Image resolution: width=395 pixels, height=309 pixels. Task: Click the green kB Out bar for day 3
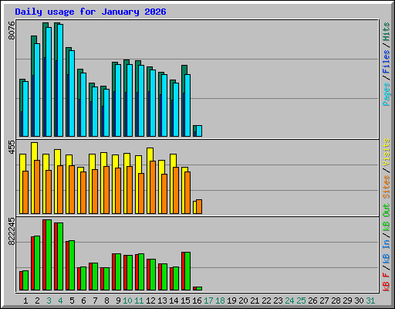[49, 255]
